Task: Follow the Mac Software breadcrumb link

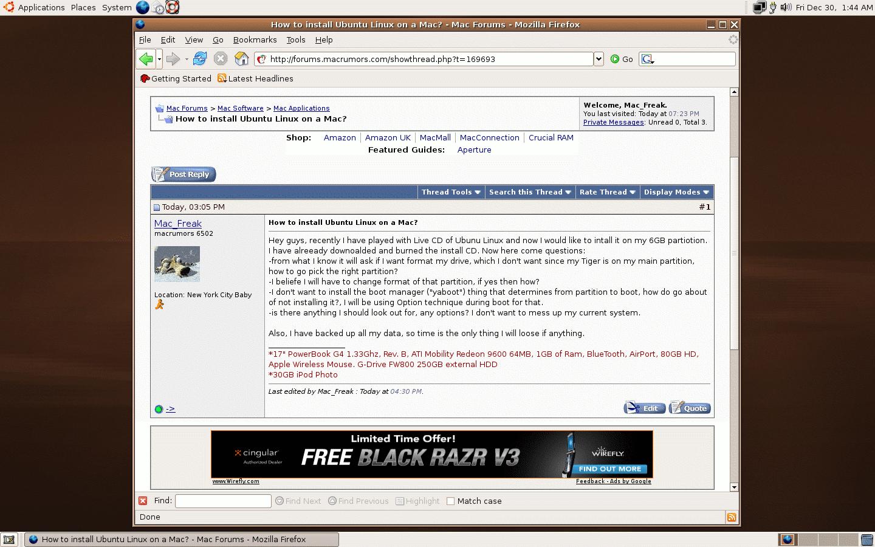Action: pyautogui.click(x=241, y=108)
